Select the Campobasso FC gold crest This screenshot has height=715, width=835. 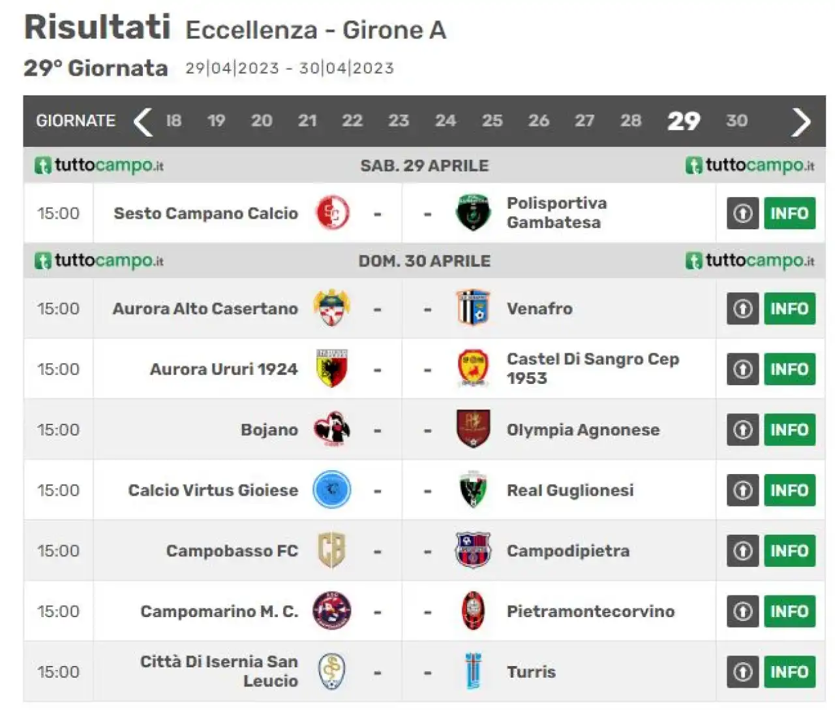(332, 550)
